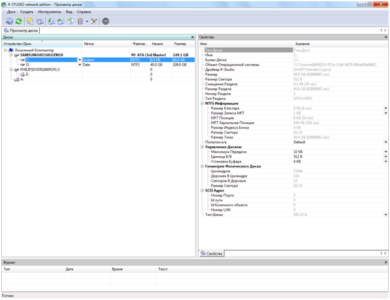The image size is (390, 300).
Task: Click the A: floppy drive icon
Action: click(x=17, y=79)
